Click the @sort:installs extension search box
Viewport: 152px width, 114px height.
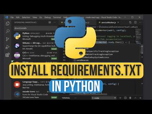click(35, 28)
